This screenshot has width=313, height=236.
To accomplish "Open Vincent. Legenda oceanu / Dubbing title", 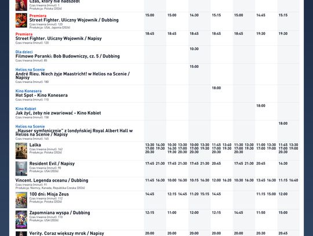I will point(52,180).
